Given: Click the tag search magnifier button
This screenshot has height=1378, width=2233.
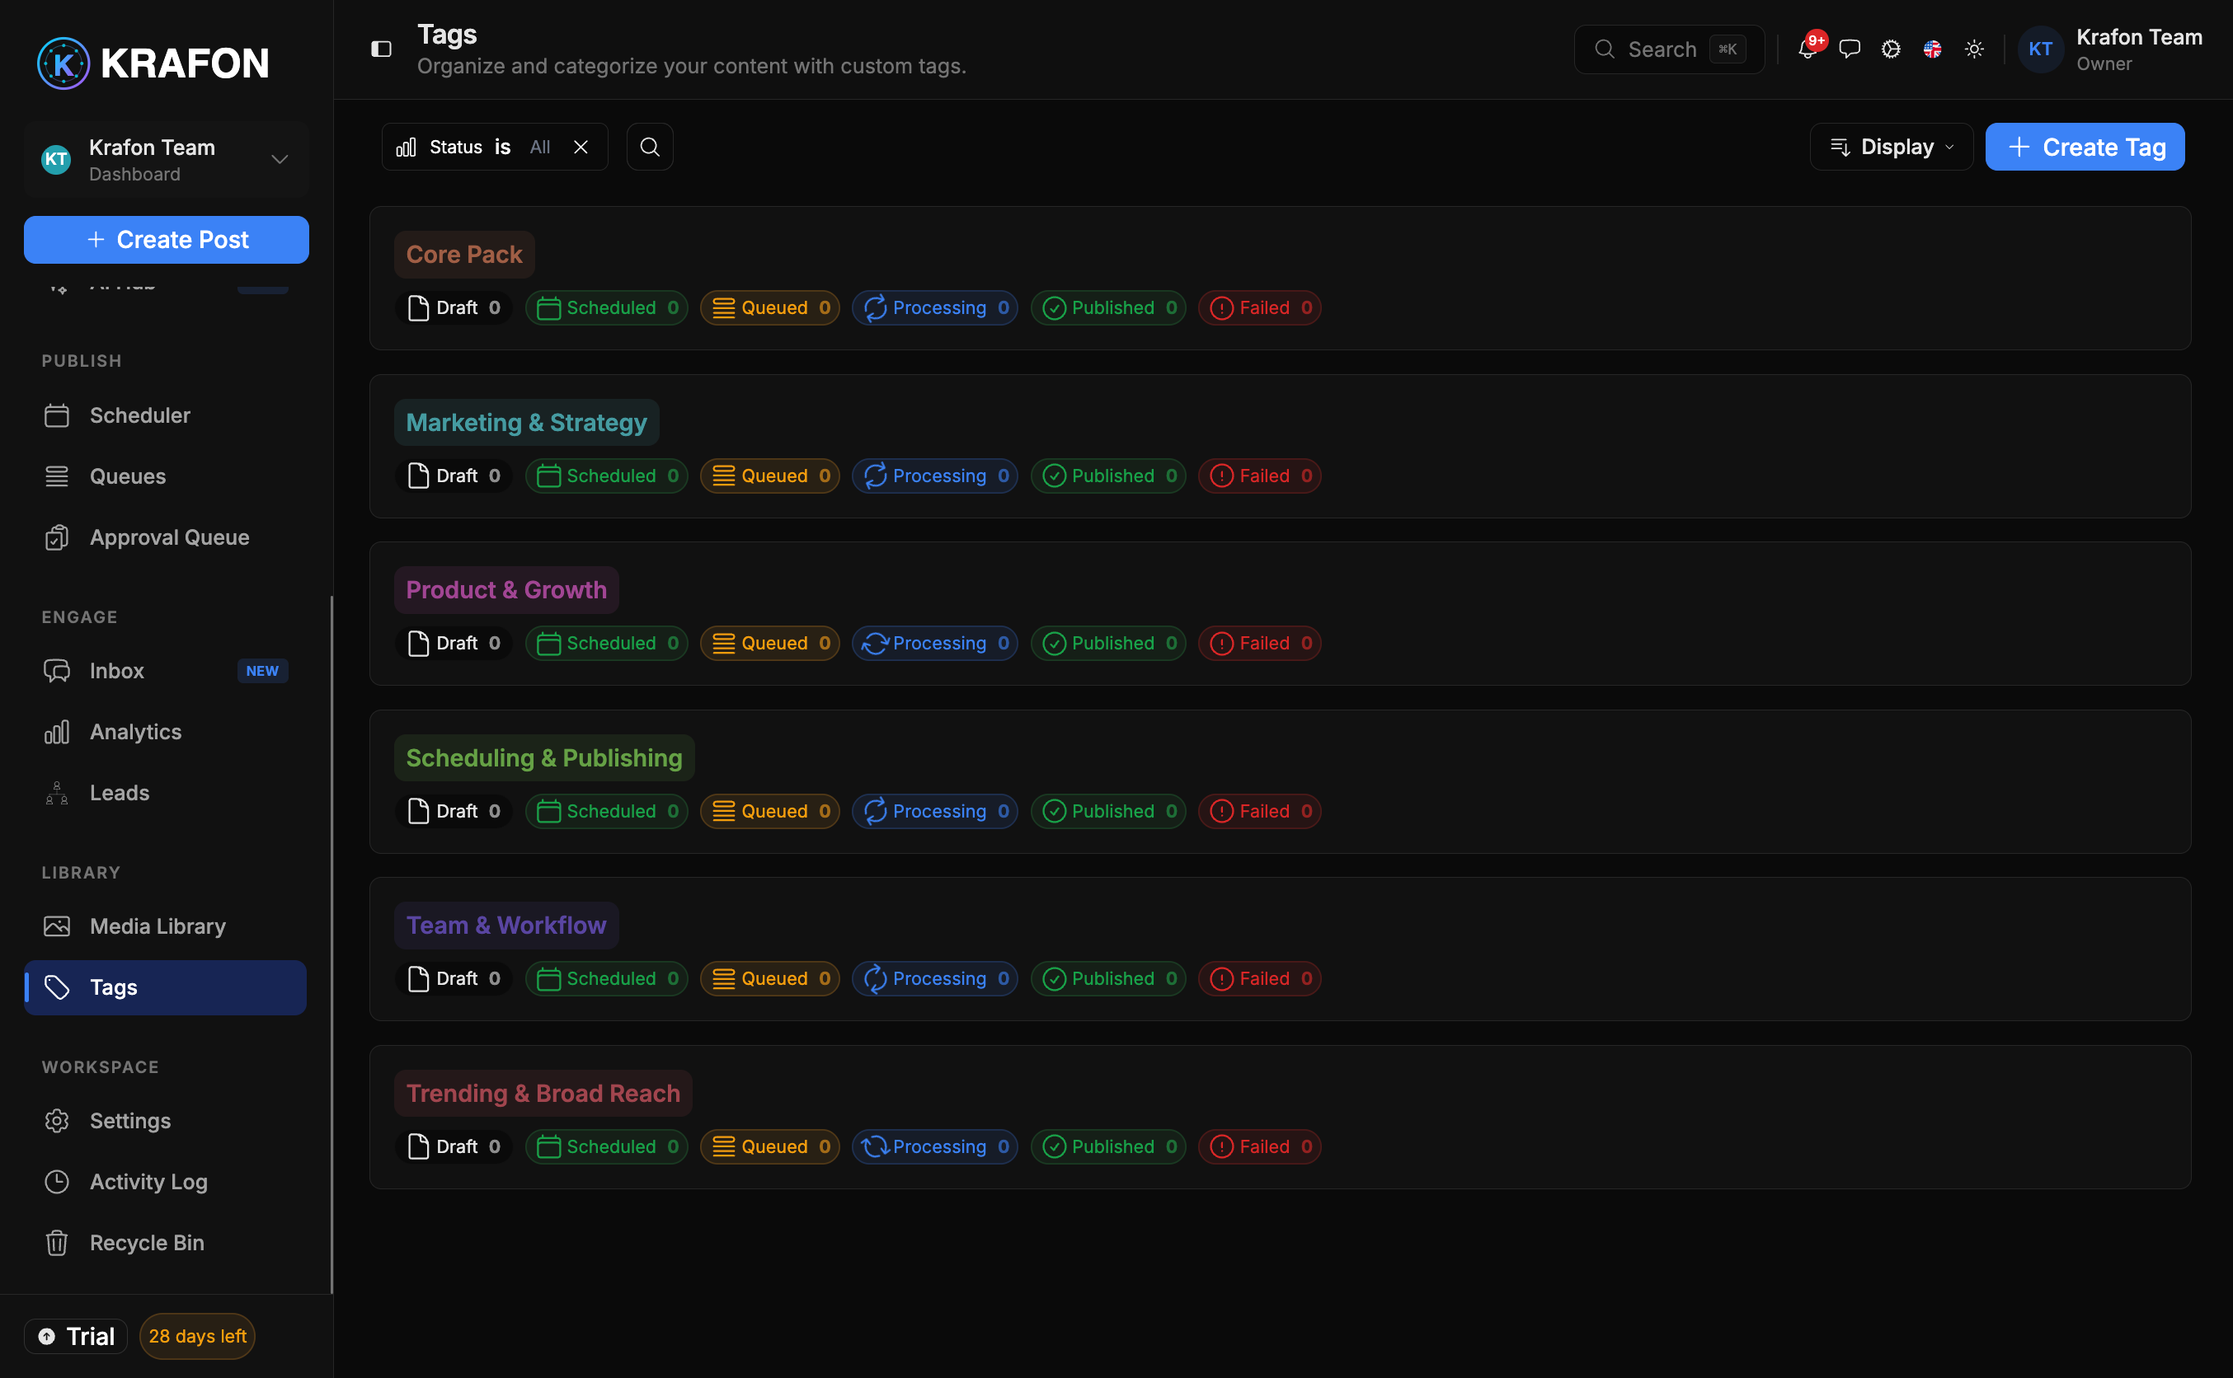Looking at the screenshot, I should click(650, 147).
